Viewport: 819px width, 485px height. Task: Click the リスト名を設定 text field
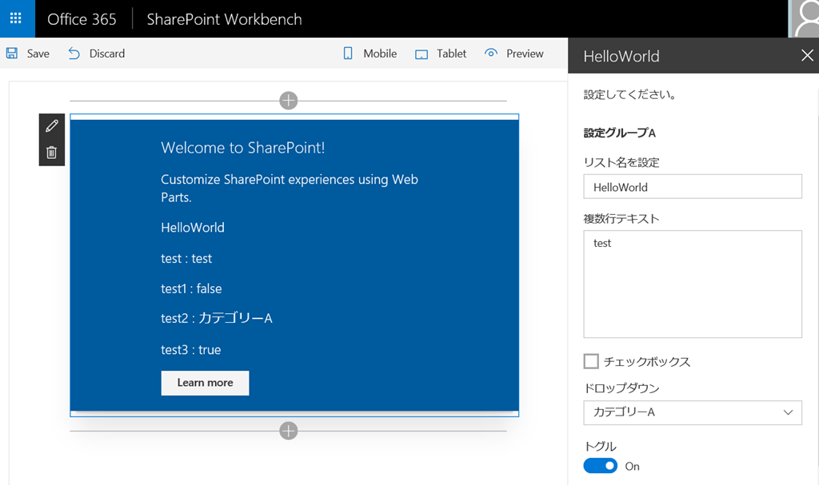pos(693,186)
